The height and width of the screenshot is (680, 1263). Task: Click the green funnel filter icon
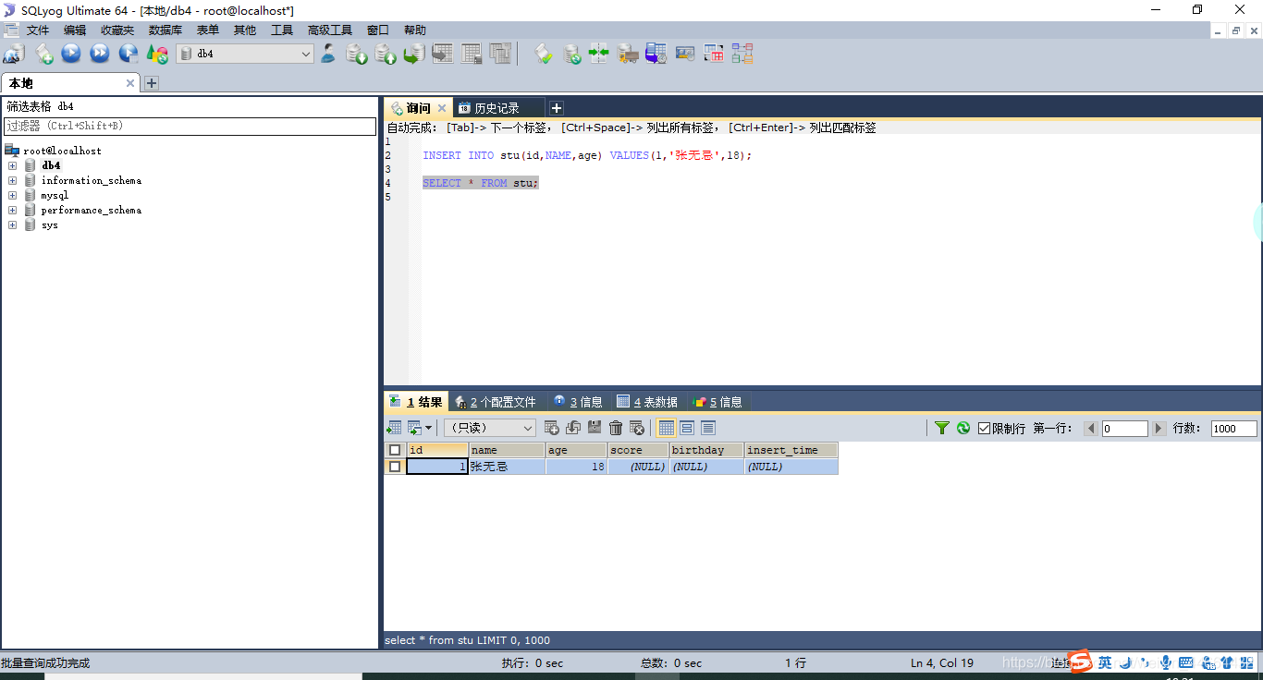click(x=942, y=428)
